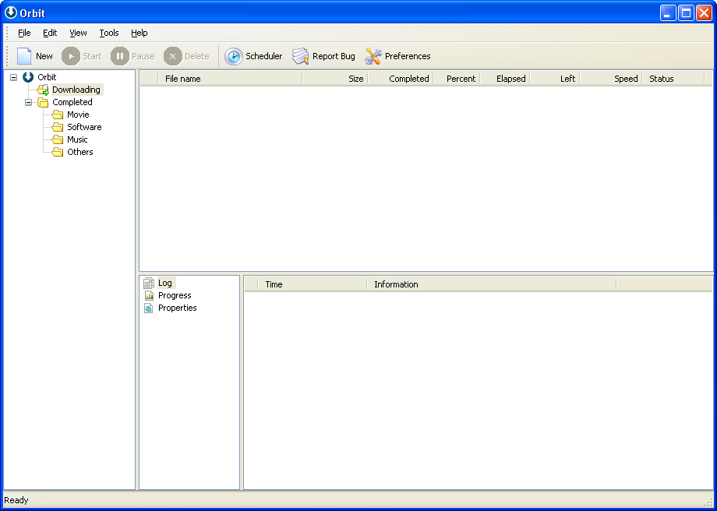Click the Information column header in log
This screenshot has height=511, width=717.
(492, 284)
